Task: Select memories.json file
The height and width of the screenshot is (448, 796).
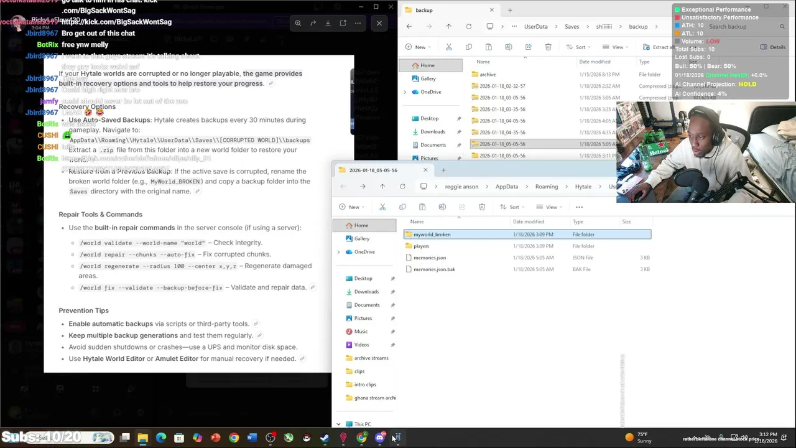Action: tap(527, 258)
